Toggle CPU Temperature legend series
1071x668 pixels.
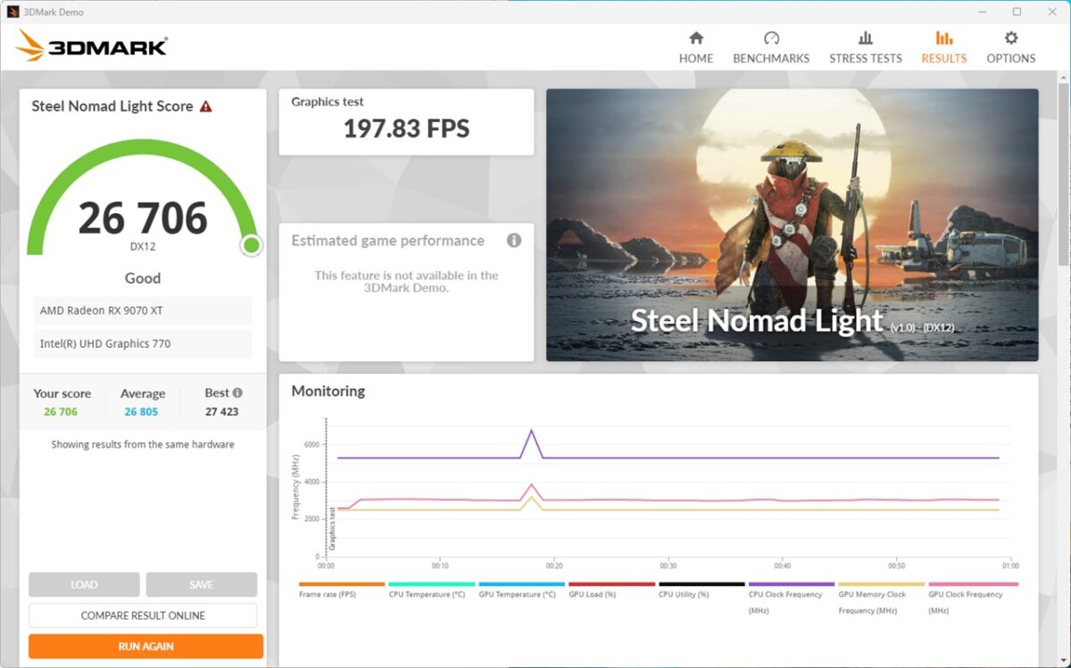pyautogui.click(x=427, y=594)
